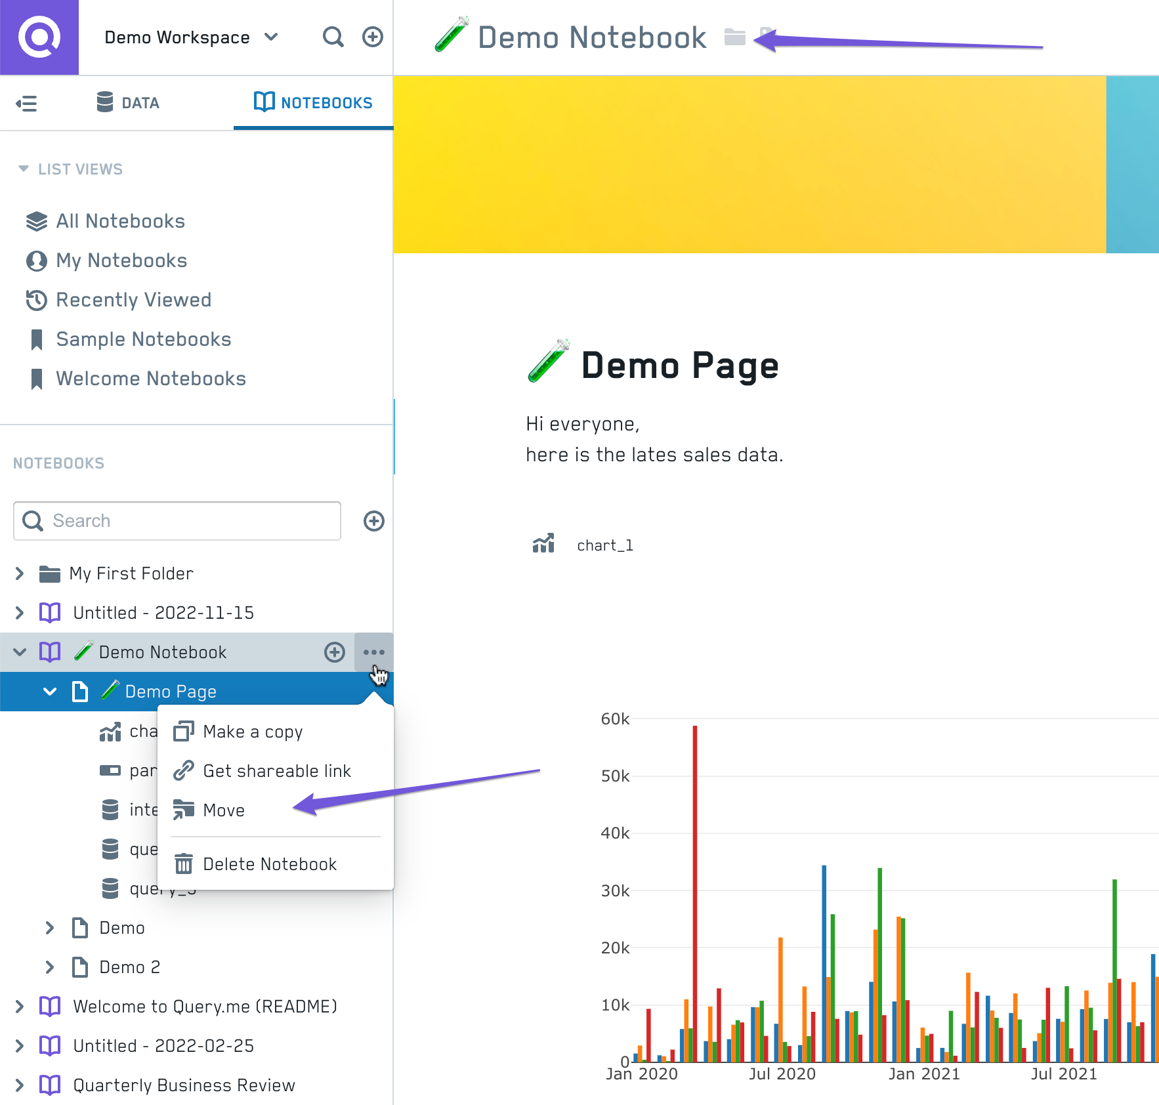Image resolution: width=1159 pixels, height=1105 pixels.
Task: Open the three-dots menu for Demo Notebook
Action: click(x=373, y=652)
